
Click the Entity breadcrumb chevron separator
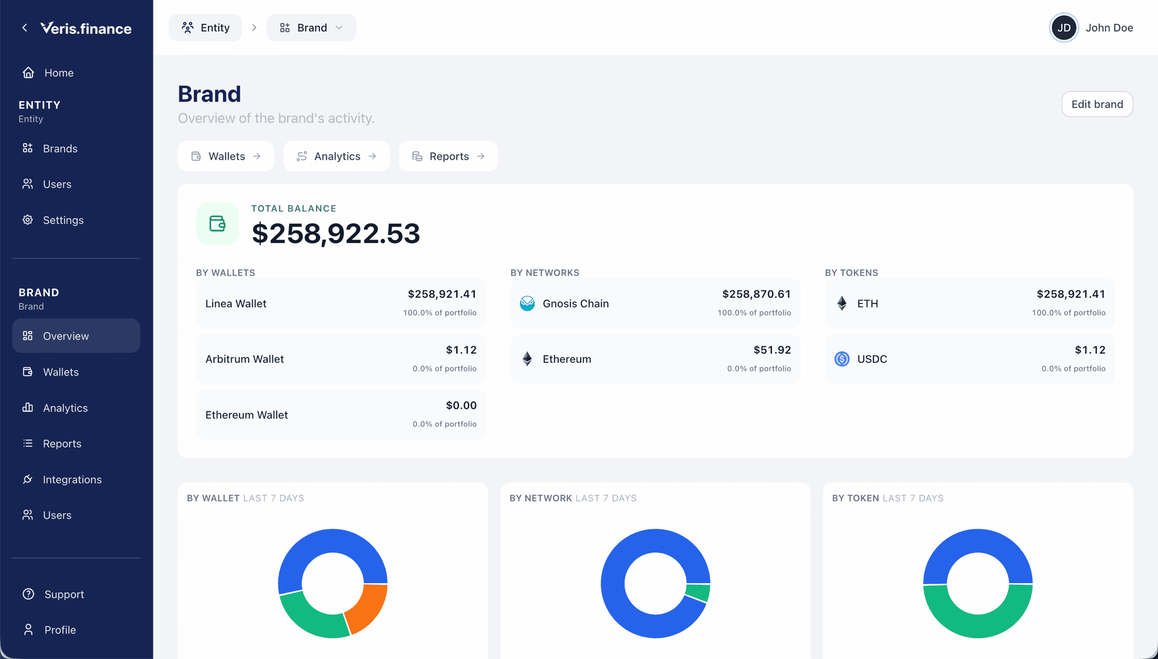click(x=254, y=28)
